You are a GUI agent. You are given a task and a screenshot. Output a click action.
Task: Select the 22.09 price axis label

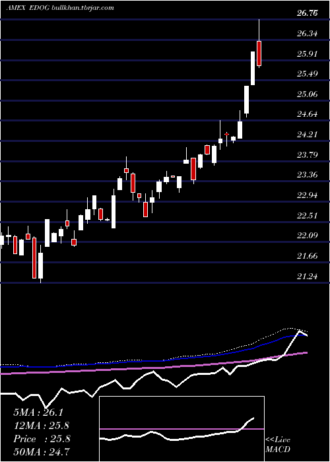point(308,236)
